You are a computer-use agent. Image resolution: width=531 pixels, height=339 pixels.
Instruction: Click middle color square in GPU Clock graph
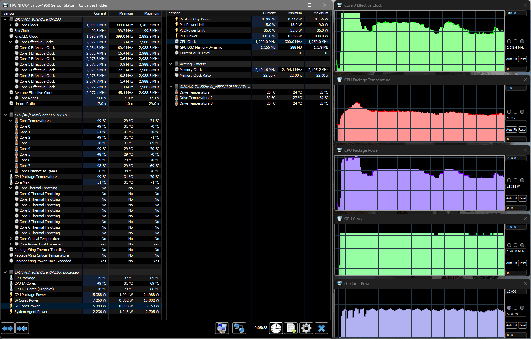(515, 245)
